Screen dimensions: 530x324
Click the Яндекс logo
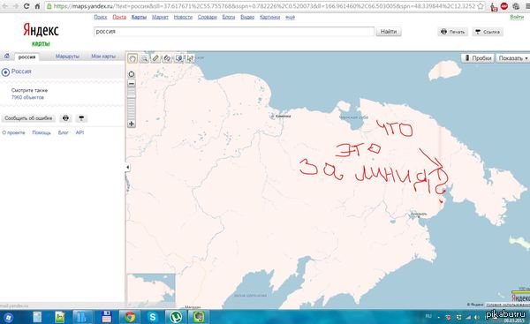click(41, 30)
